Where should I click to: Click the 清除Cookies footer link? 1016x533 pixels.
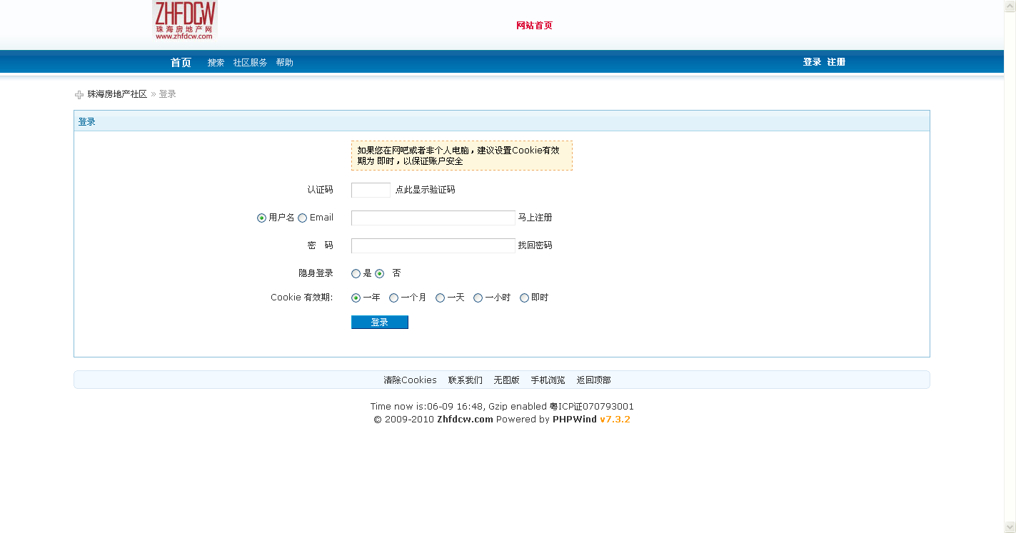[410, 380]
